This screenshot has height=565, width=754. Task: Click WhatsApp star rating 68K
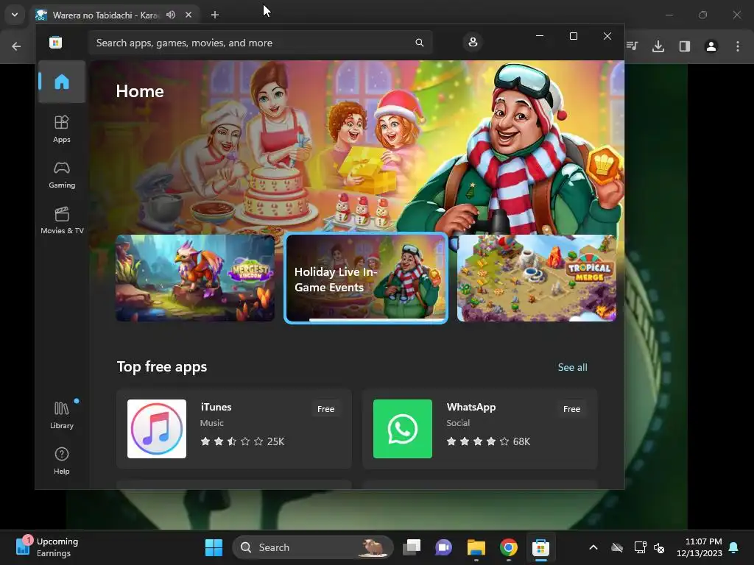point(488,441)
